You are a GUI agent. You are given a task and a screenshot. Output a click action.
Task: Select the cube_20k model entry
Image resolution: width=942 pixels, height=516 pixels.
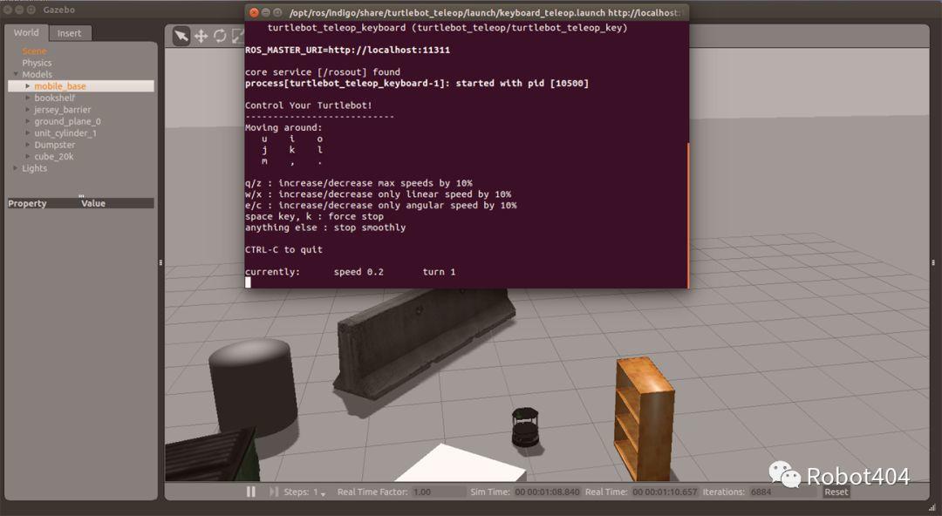[53, 156]
